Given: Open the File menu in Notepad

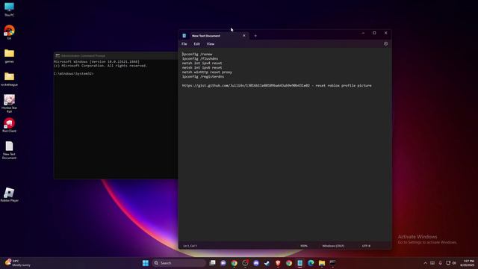Looking at the screenshot, I should [184, 44].
